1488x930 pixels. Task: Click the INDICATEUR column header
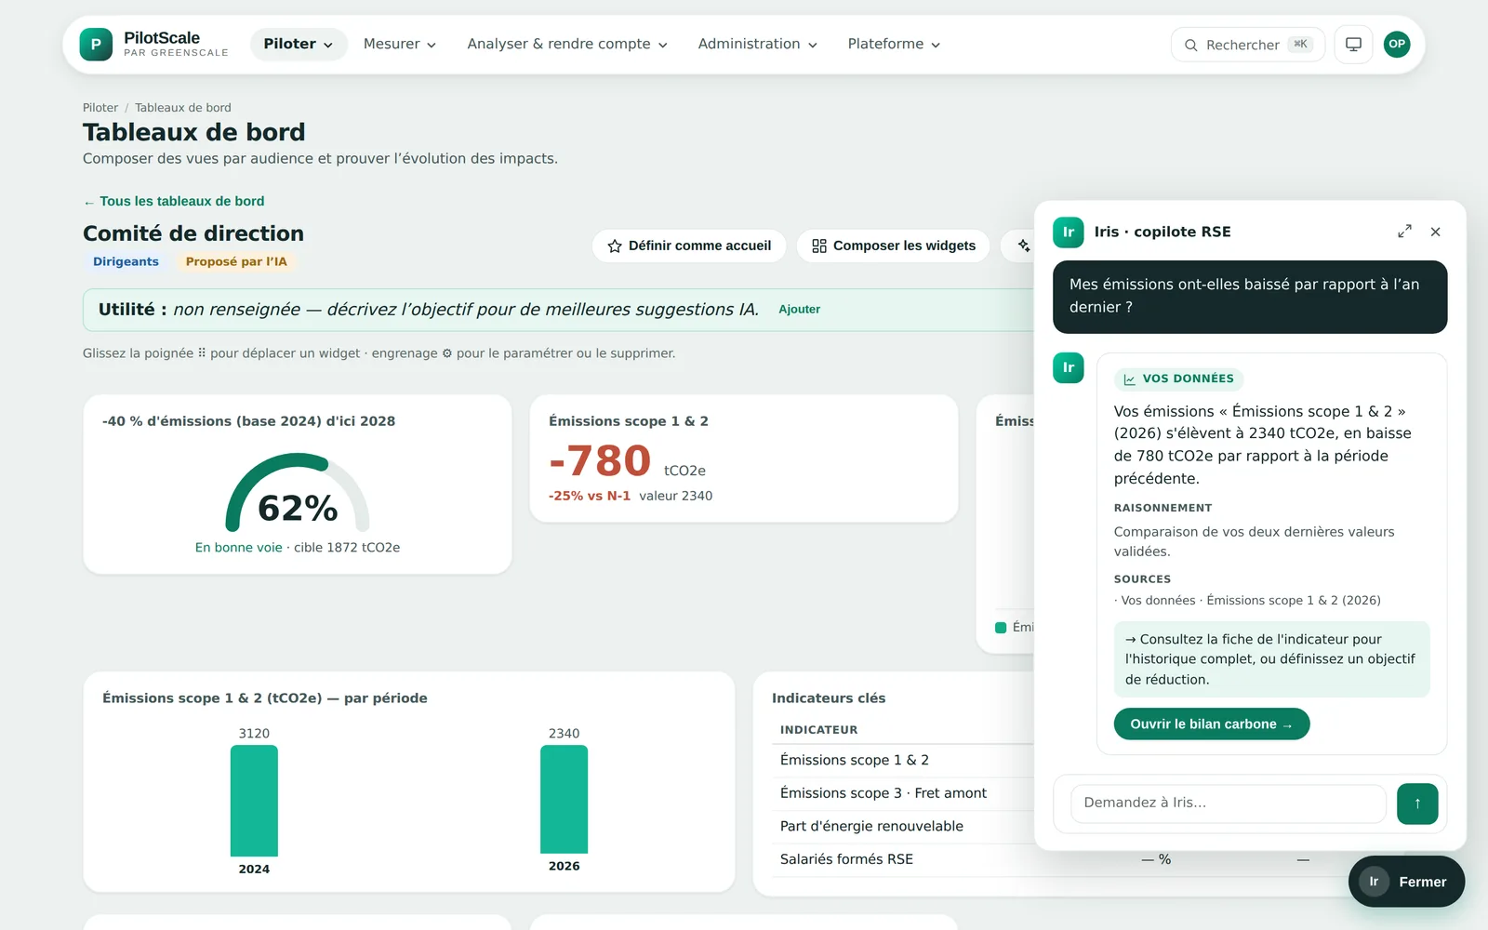[818, 730]
